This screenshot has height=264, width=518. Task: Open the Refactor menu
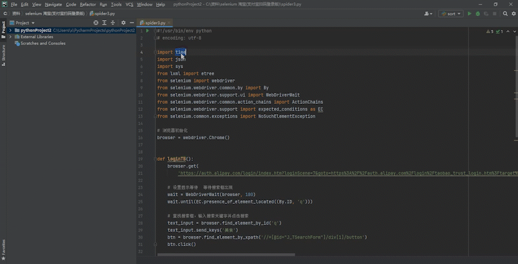click(88, 5)
